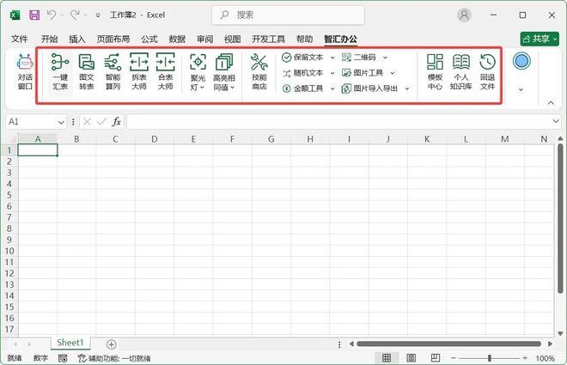Click the 一键汇表 tool
Screen dimensions: 567x365
[60, 71]
